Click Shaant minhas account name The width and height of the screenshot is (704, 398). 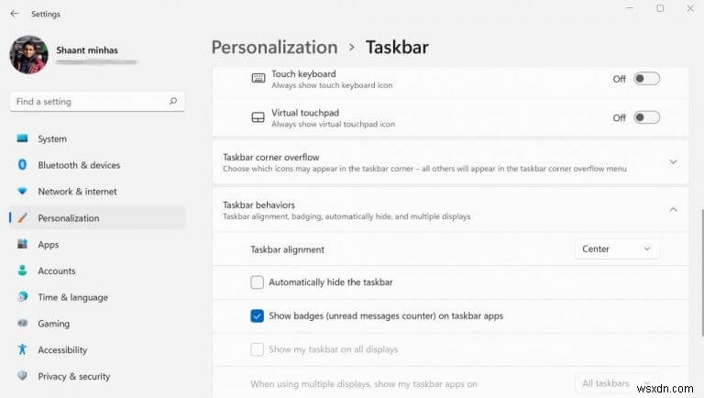tap(87, 50)
